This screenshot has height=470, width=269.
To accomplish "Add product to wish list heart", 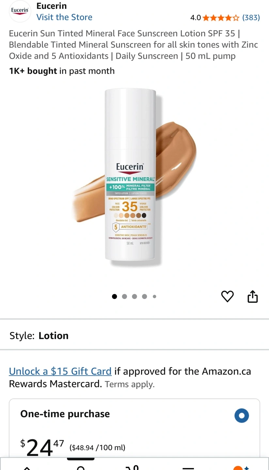I will (228, 296).
